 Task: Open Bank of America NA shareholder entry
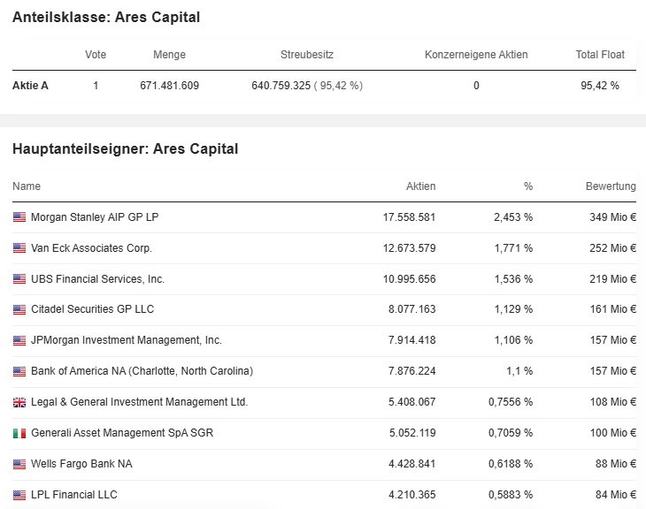[x=142, y=371]
